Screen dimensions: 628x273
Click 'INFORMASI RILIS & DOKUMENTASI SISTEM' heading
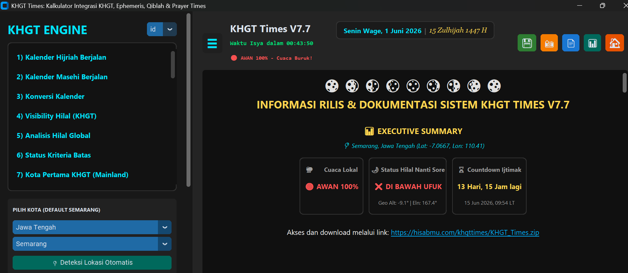[x=413, y=105]
